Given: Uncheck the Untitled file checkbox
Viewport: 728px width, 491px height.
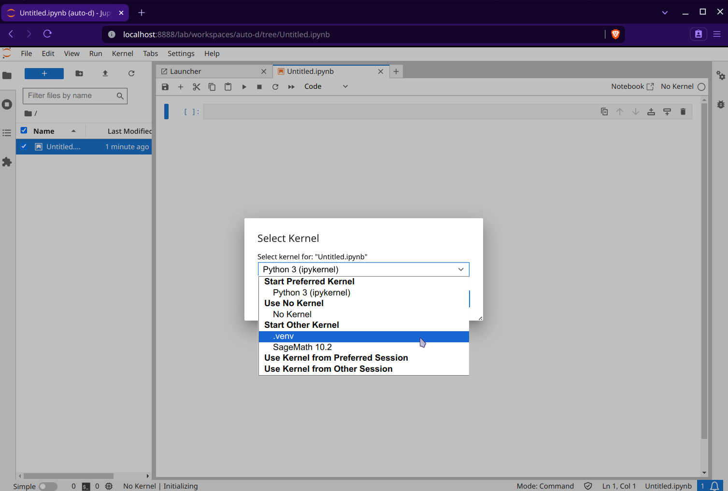Looking at the screenshot, I should (x=24, y=146).
